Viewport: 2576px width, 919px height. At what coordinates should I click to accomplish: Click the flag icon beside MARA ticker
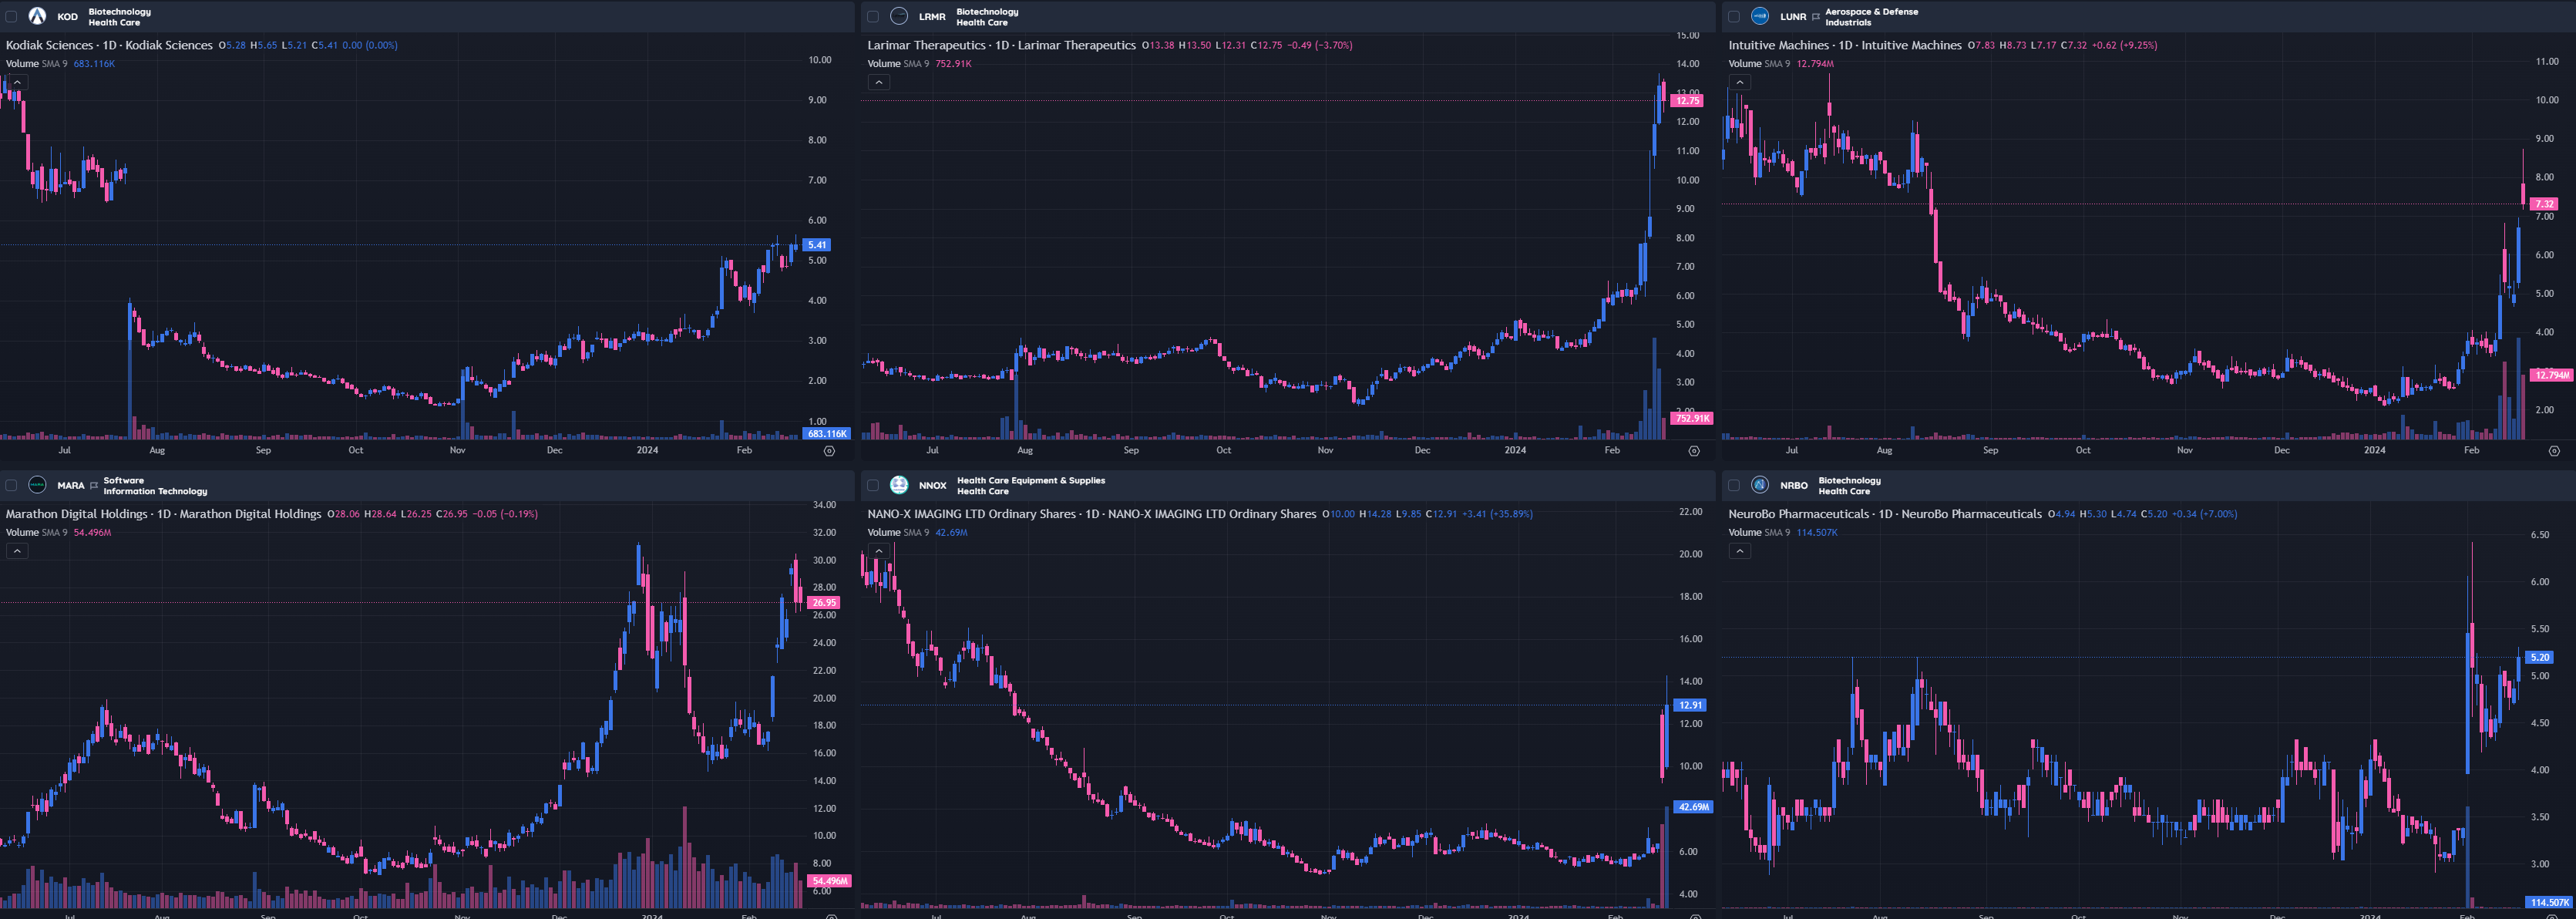(x=94, y=486)
